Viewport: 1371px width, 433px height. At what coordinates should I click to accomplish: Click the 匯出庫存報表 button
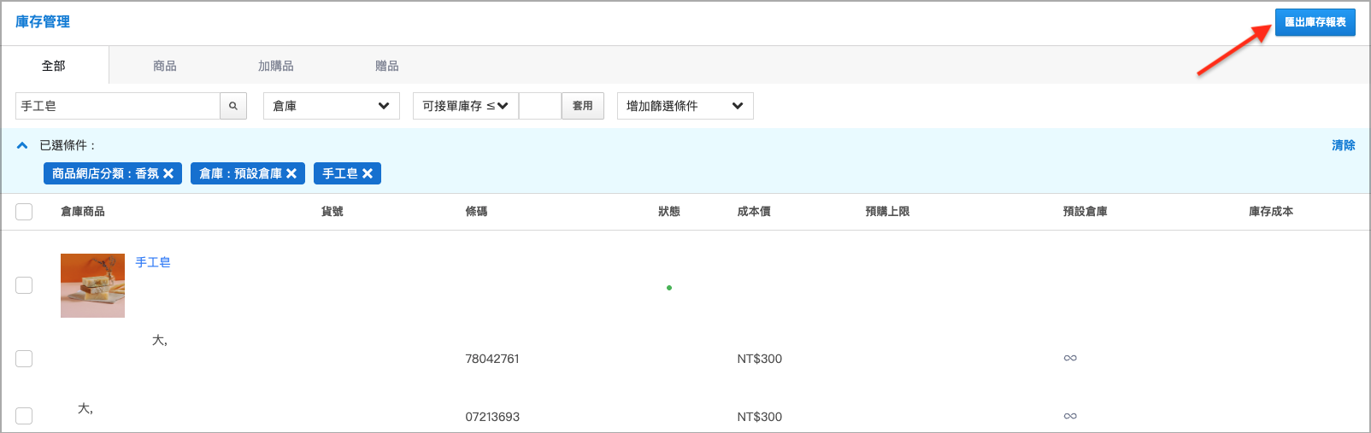[x=1315, y=22]
